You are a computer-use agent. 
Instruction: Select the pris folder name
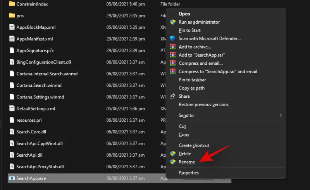click(20, 16)
